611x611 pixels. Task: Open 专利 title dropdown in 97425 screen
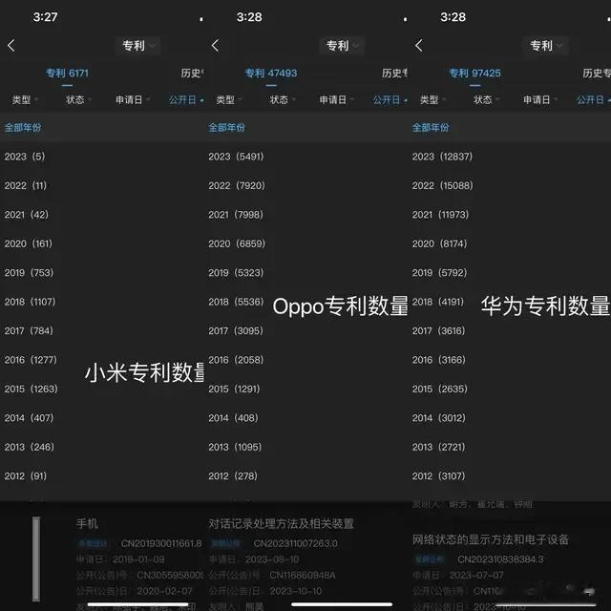(x=545, y=46)
